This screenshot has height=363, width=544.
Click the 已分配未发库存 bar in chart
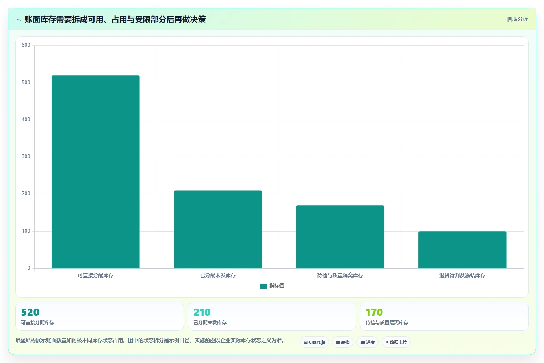click(x=218, y=229)
